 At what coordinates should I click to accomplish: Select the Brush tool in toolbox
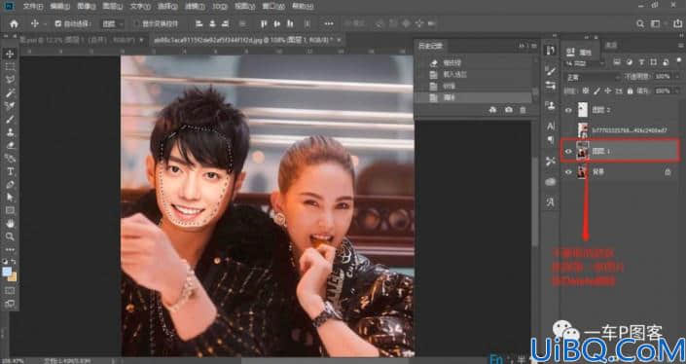pos(10,119)
